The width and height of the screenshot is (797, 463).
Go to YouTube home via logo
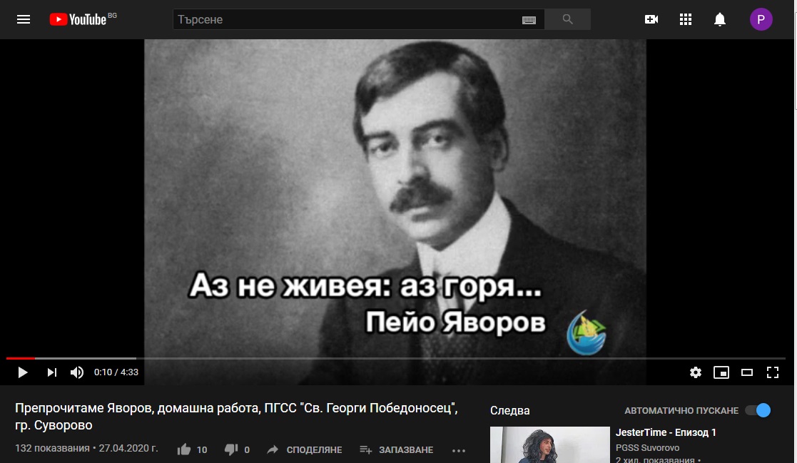tap(78, 19)
